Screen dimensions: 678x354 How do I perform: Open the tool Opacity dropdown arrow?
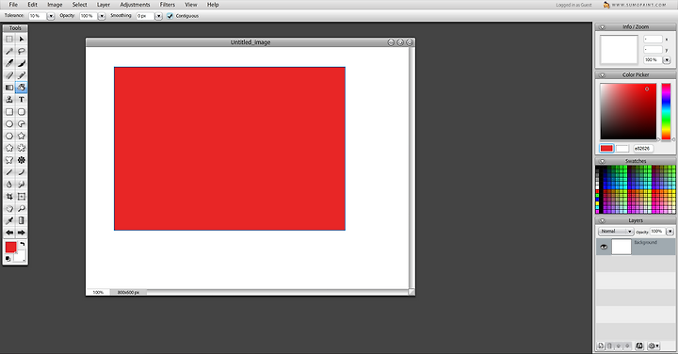[102, 16]
